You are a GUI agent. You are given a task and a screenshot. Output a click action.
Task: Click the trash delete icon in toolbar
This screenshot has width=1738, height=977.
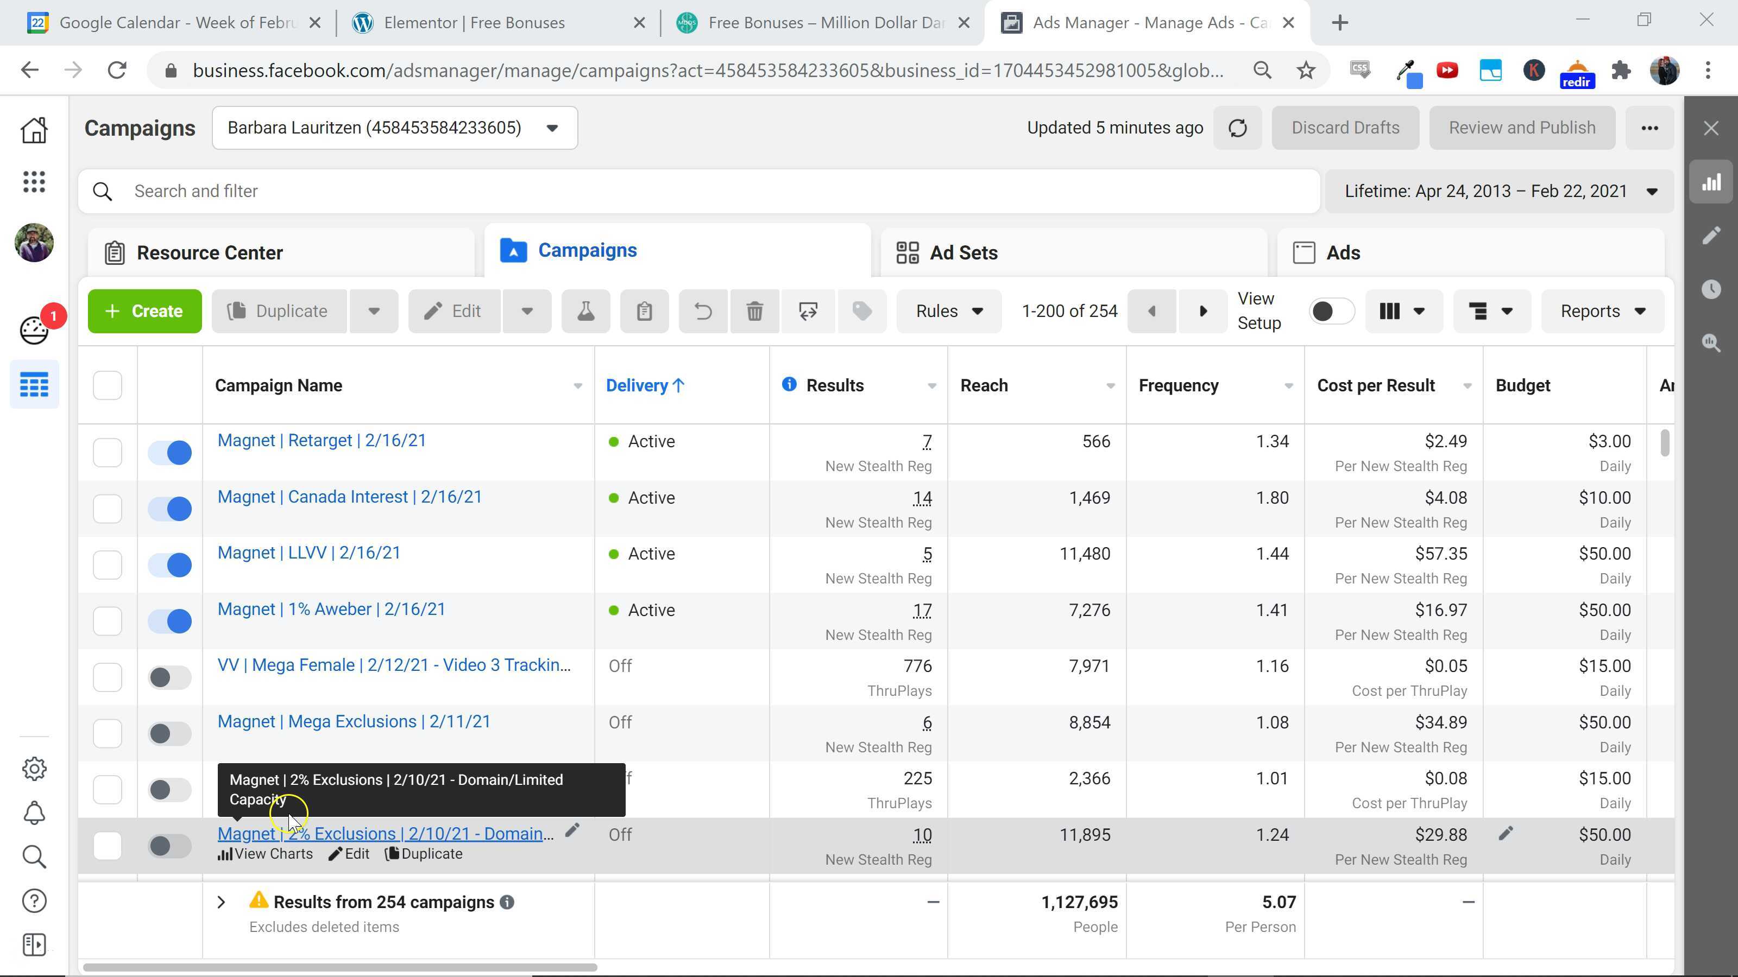(754, 311)
